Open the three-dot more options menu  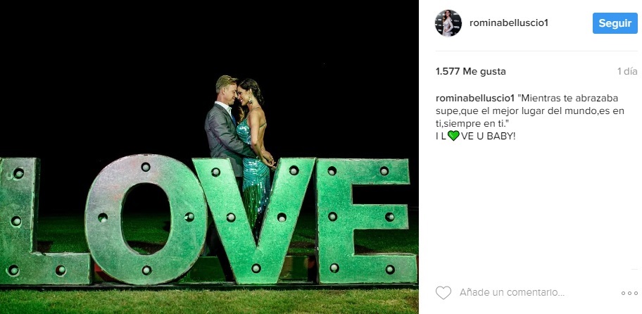629,293
